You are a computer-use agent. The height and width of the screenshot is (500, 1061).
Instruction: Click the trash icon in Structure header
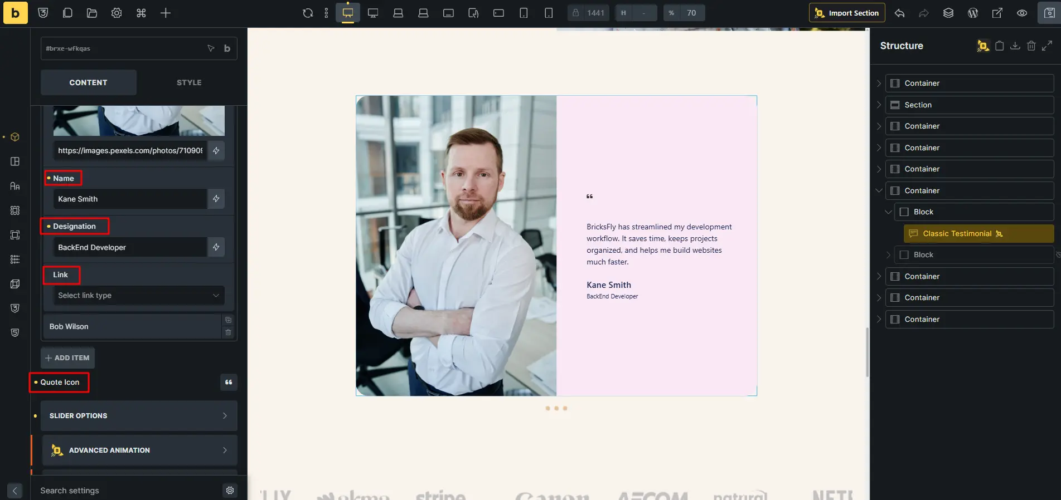(x=1031, y=46)
